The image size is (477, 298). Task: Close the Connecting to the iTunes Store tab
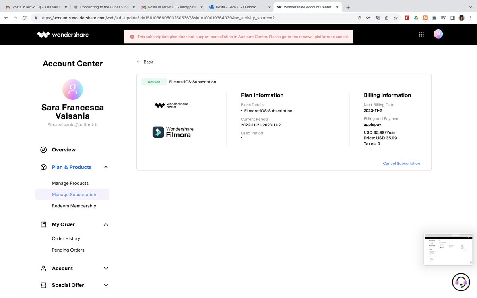[134, 7]
